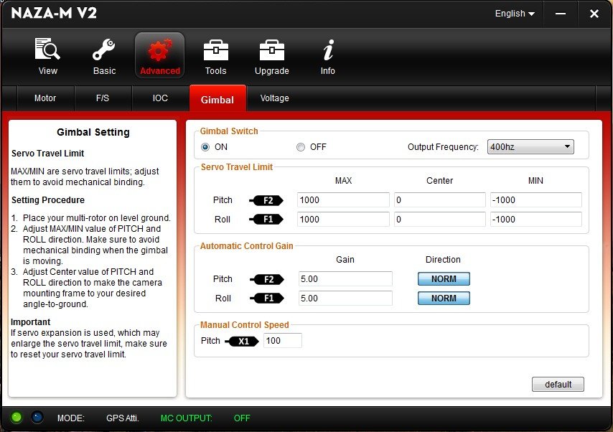This screenshot has width=613, height=432.
Task: Click the Output Frequency: label
Action: click(x=443, y=147)
